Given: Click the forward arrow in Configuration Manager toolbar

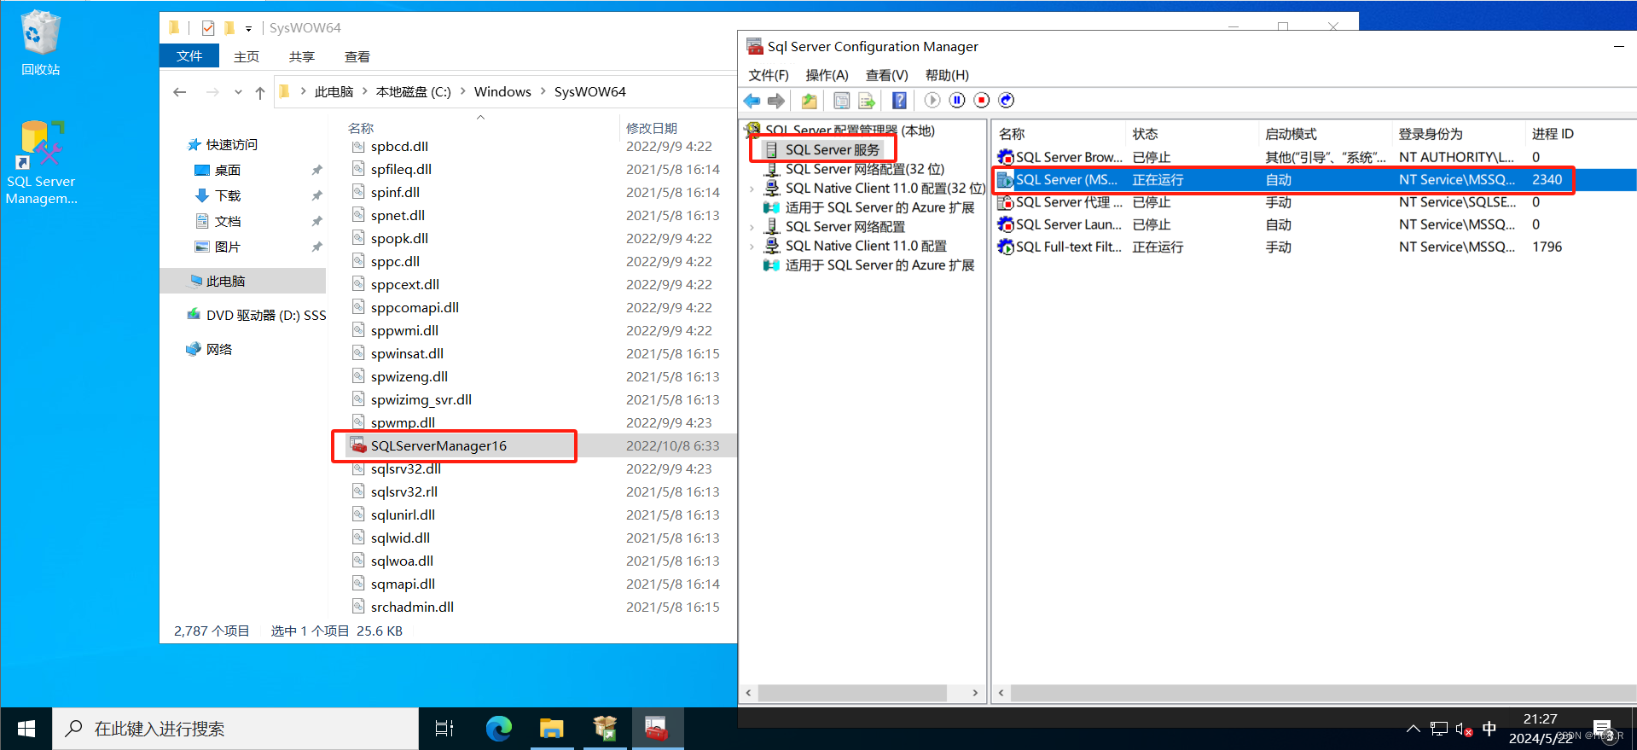Looking at the screenshot, I should point(776,101).
